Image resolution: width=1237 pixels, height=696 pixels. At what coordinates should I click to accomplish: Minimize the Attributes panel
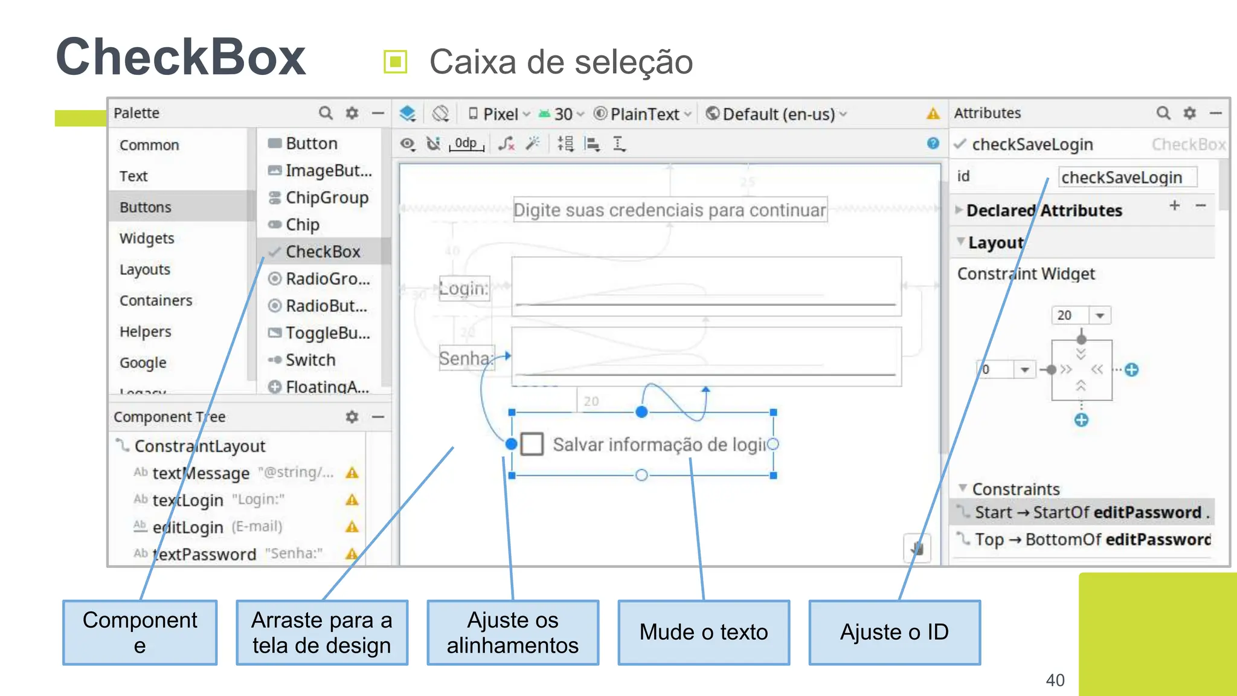pos(1216,113)
